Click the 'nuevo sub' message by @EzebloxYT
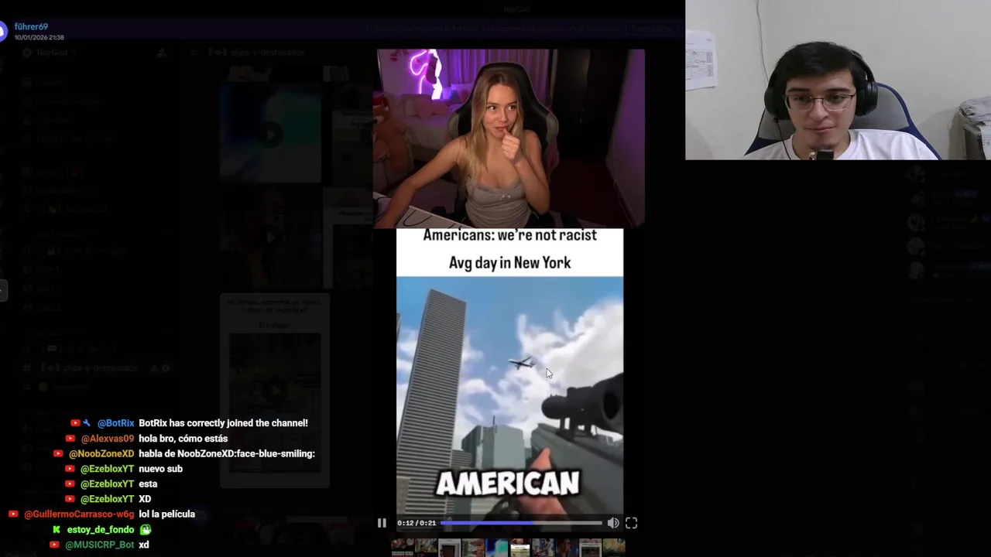This screenshot has width=991, height=557. [160, 469]
